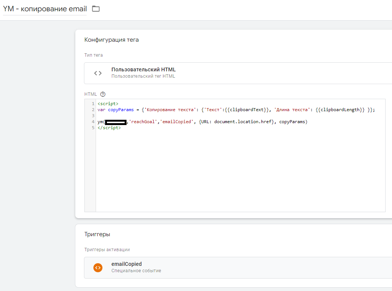
Task: Place cursor on the opening <script> tag
Action: coord(108,104)
